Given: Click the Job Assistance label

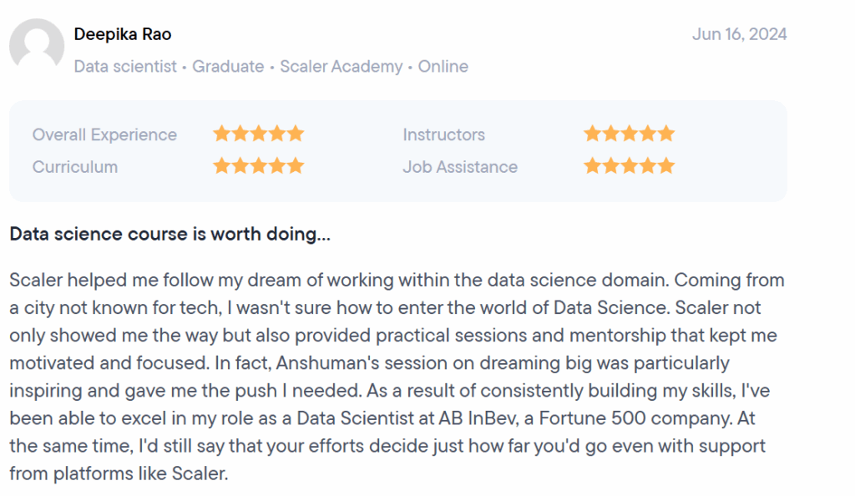Looking at the screenshot, I should point(460,166).
